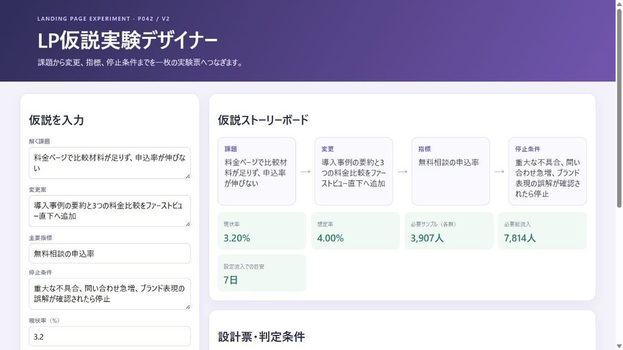Screen dimensions: 623x350
Task: Click the LANDING PAGE EXPERIMENT · P042 / V2 label
Action: [x=103, y=19]
